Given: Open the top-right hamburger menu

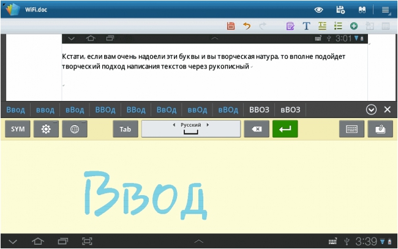Looking at the screenshot, I should point(386,10).
